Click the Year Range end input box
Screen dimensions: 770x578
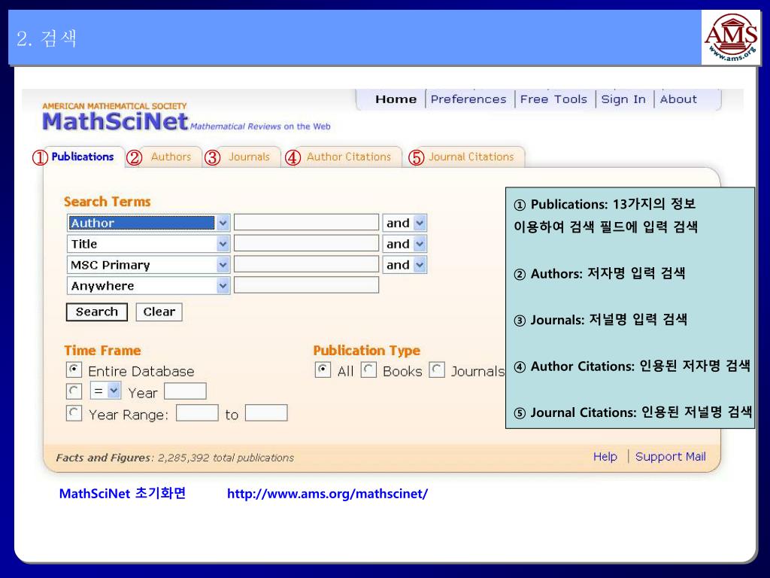pos(266,413)
